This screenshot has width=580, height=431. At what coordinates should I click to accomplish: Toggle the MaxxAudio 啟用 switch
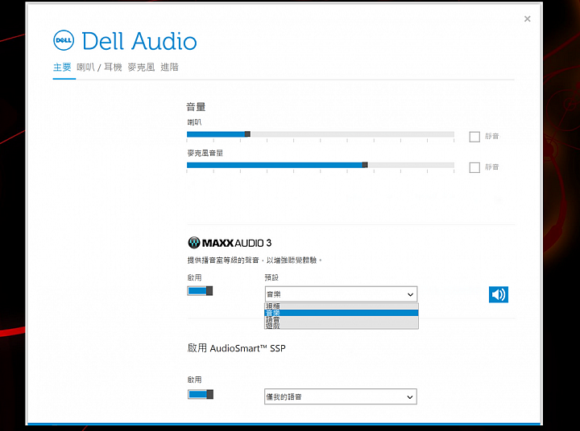[200, 290]
